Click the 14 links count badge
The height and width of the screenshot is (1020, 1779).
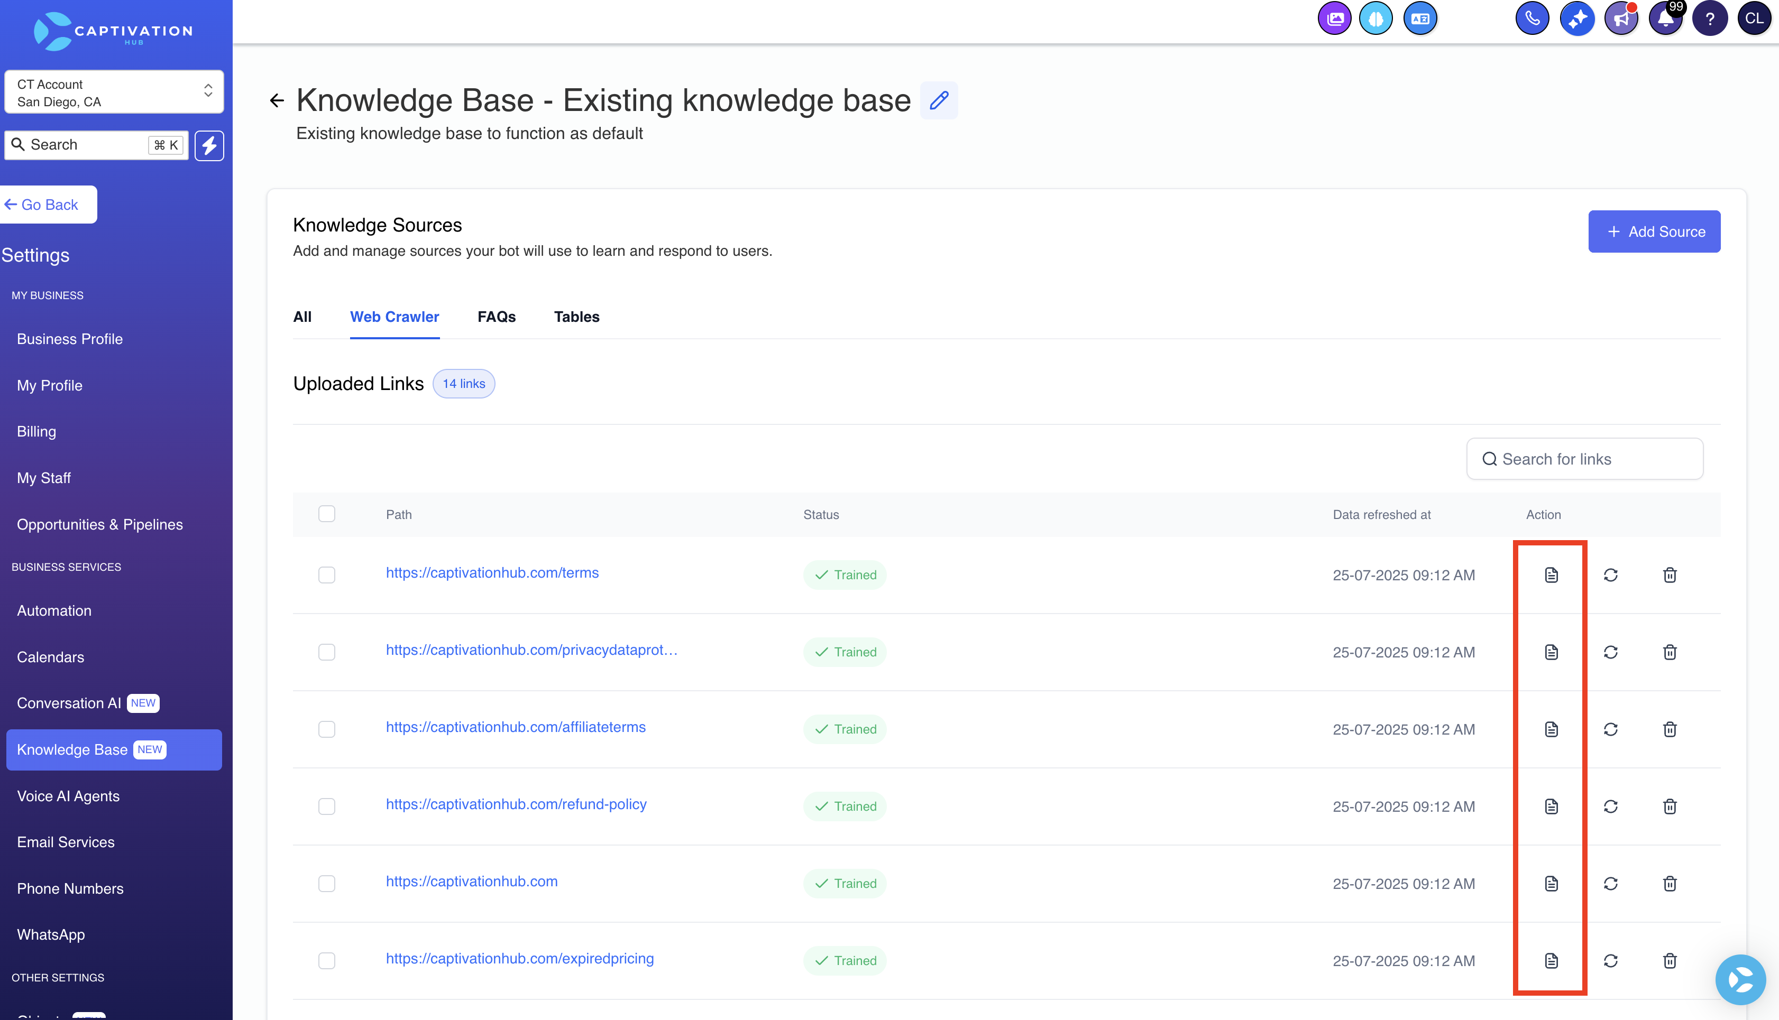pyautogui.click(x=463, y=384)
